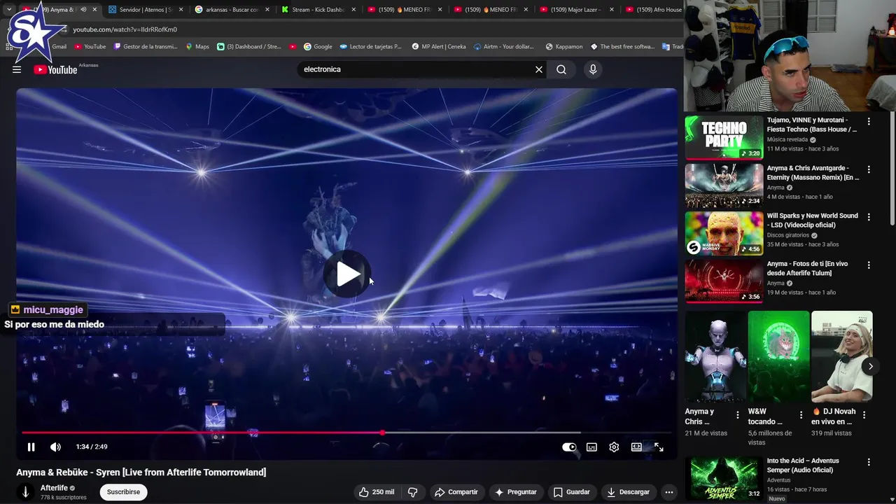The width and height of the screenshot is (896, 504).
Task: Open the YouTube bookmark
Action: point(90,47)
